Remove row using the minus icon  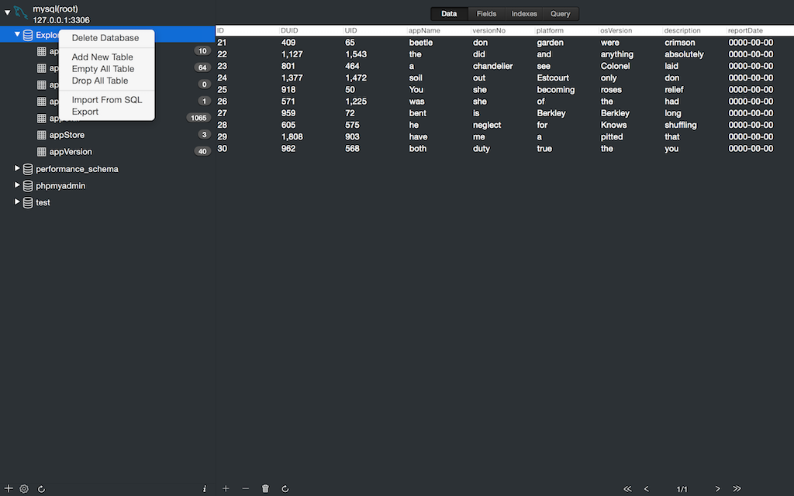click(246, 489)
